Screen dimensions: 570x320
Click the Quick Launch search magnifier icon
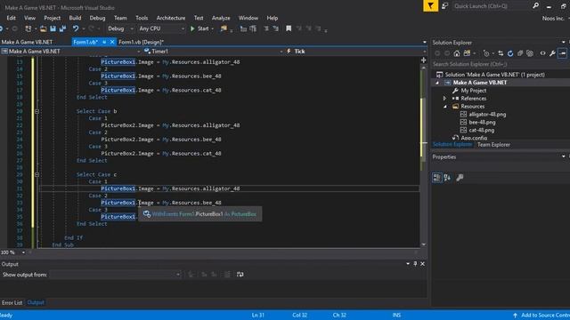pyautogui.click(x=535, y=6)
